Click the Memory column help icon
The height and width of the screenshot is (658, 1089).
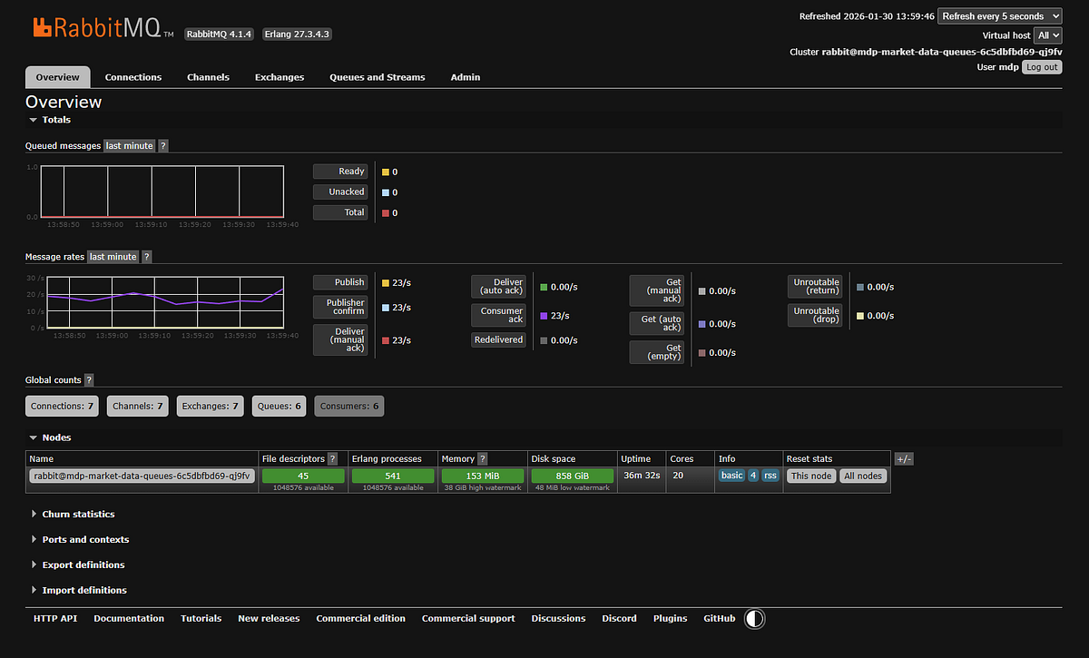pyautogui.click(x=482, y=459)
